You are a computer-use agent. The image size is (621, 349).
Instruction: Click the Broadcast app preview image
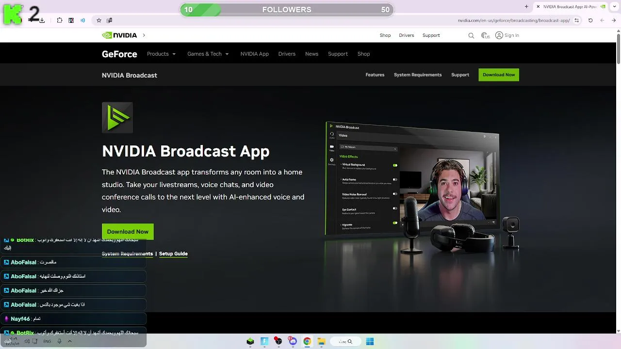(x=422, y=187)
